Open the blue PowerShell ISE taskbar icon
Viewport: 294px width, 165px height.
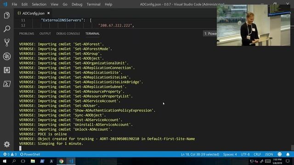point(42,161)
